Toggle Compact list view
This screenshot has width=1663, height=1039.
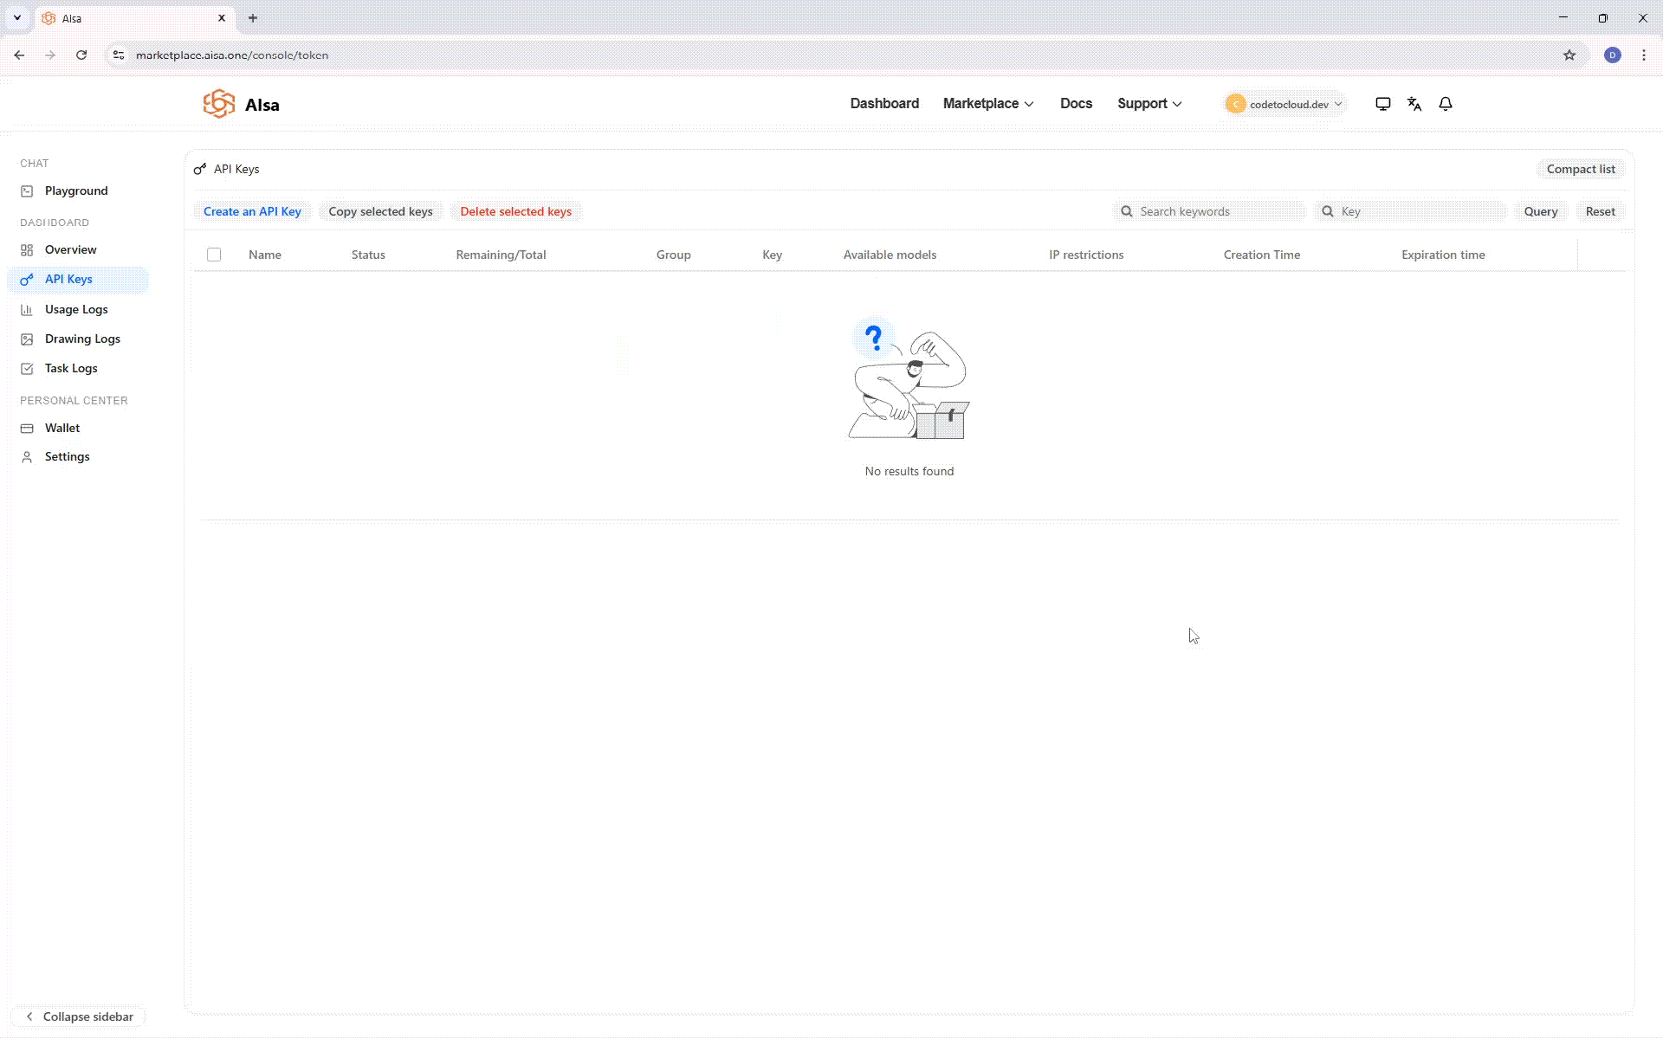point(1580,169)
